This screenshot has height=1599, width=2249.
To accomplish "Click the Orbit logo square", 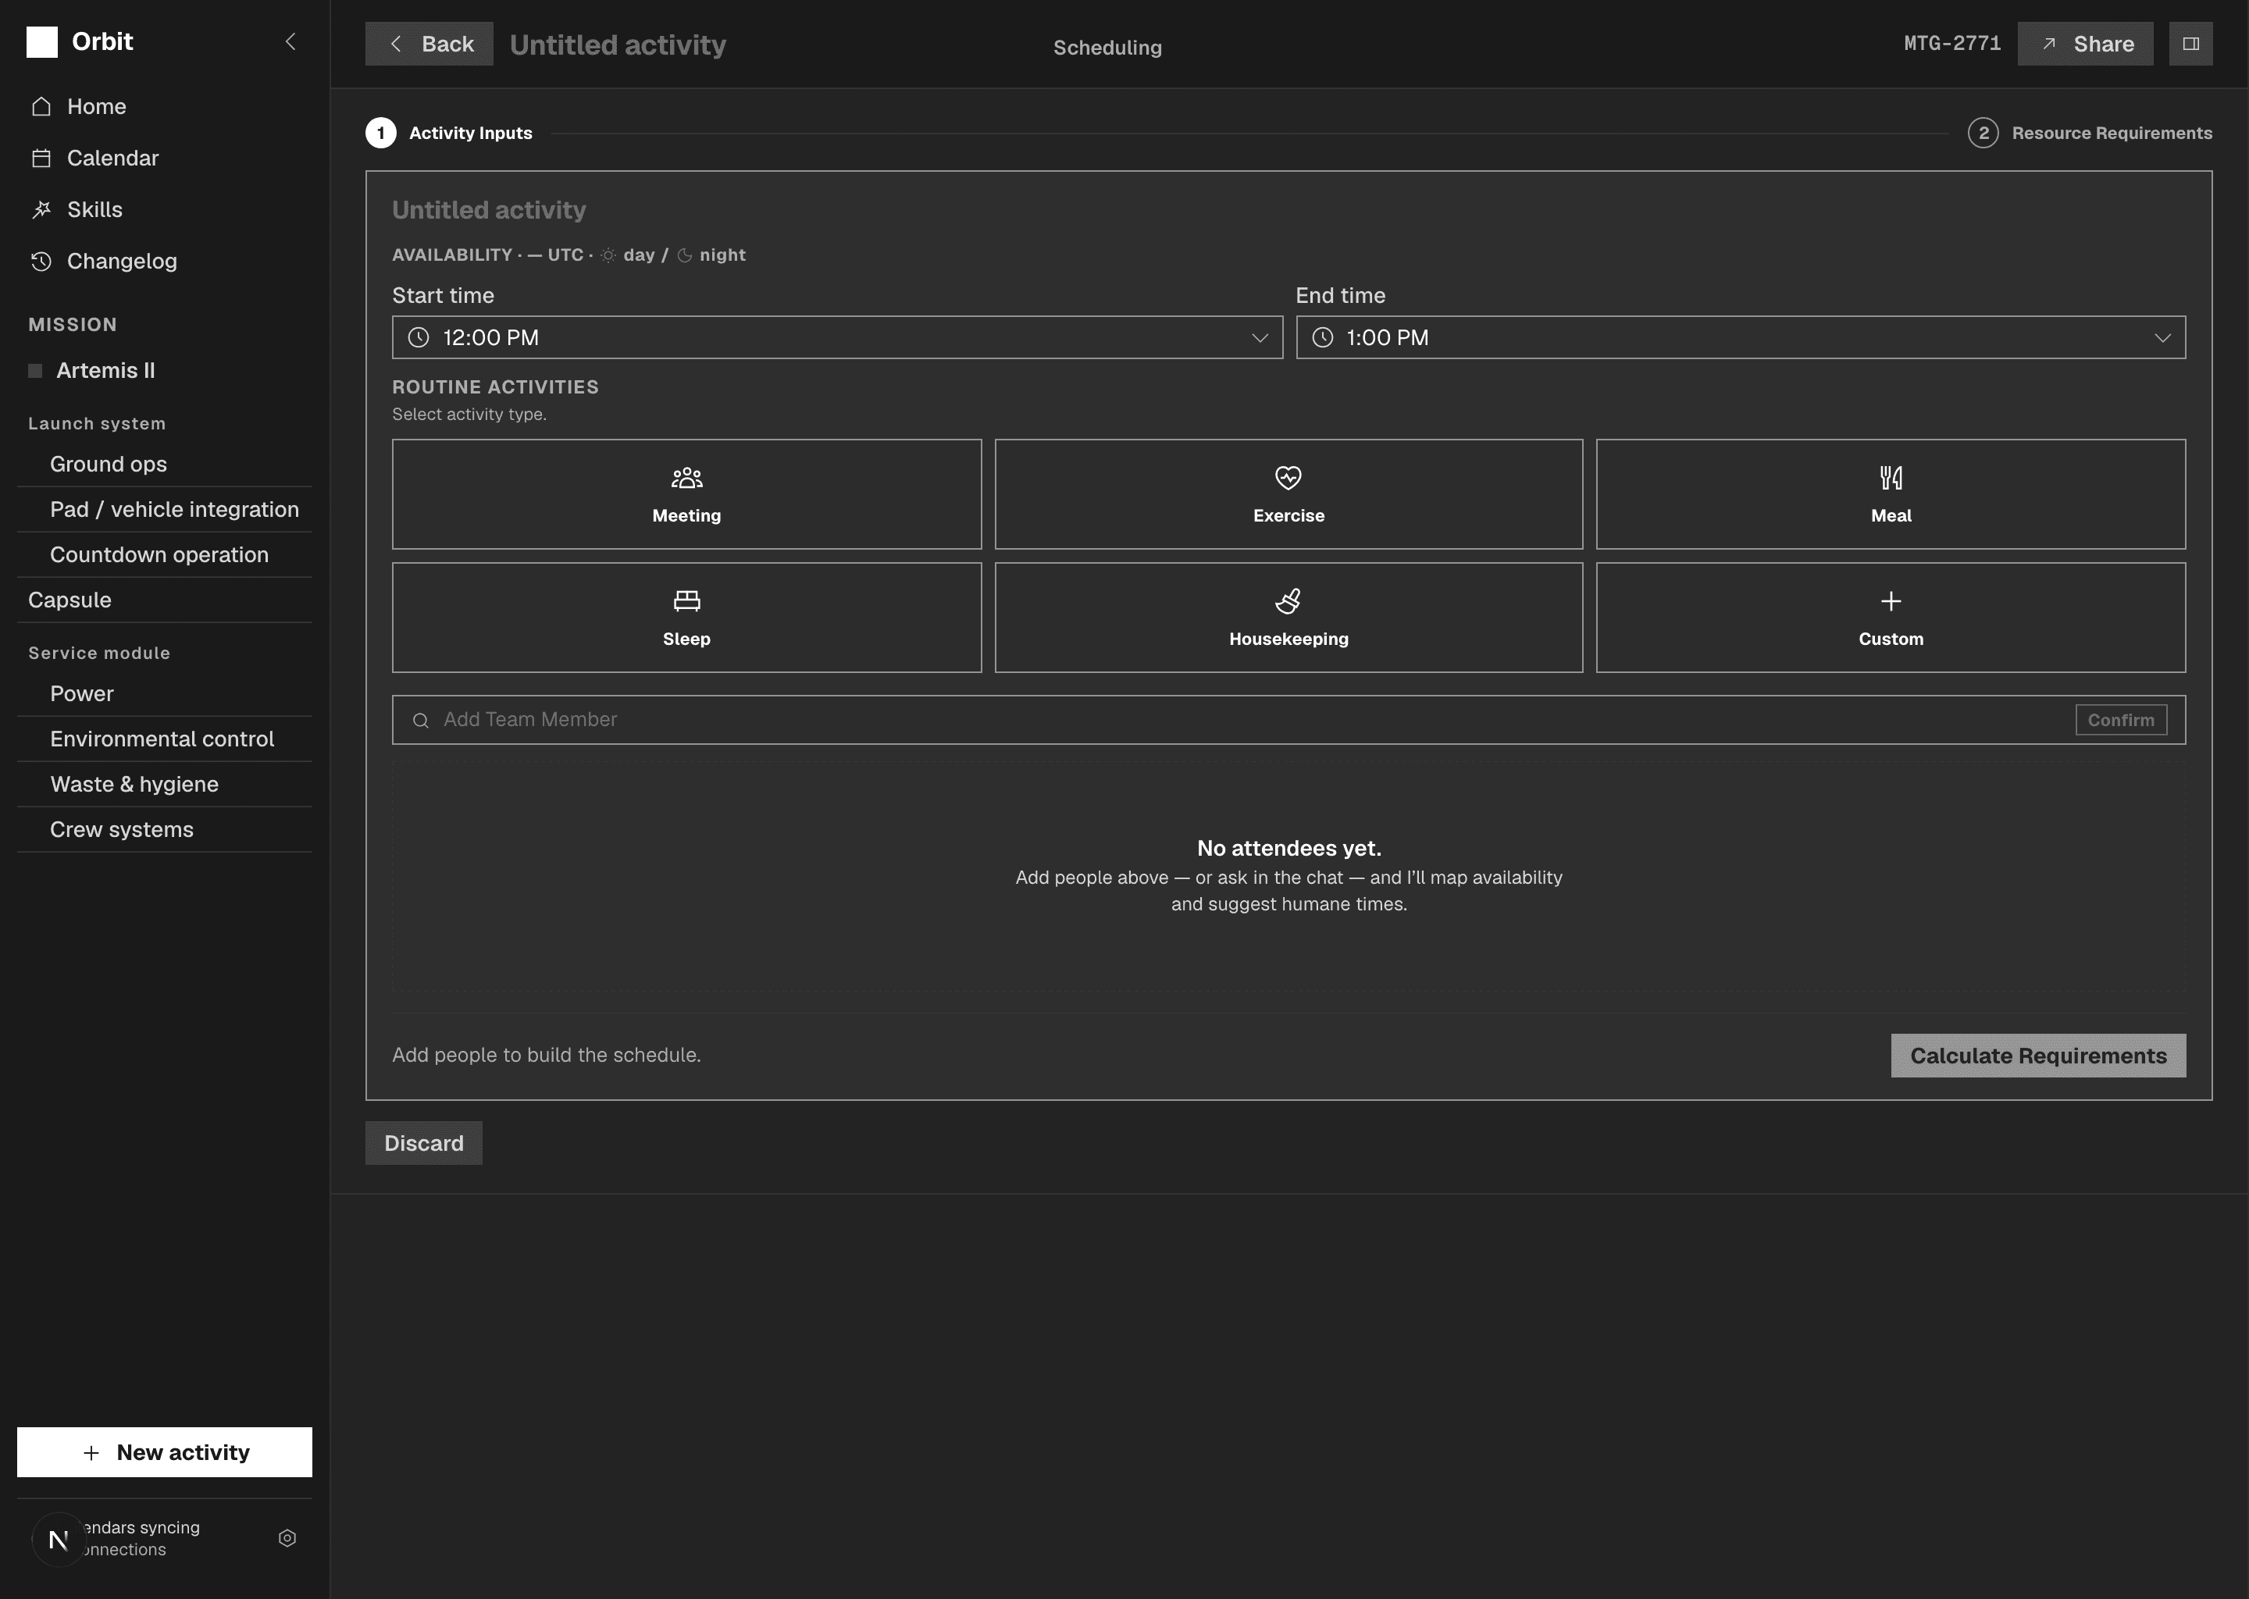I will pos(41,41).
